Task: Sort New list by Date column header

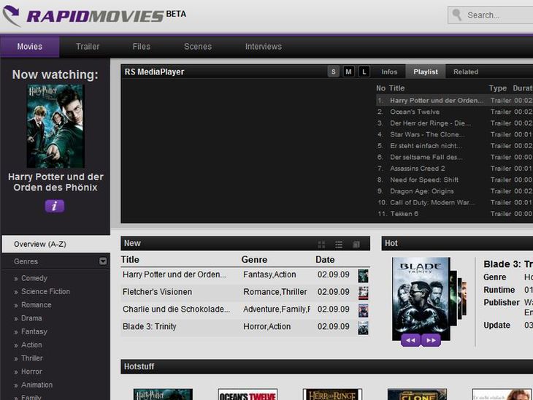Action: coord(325,259)
